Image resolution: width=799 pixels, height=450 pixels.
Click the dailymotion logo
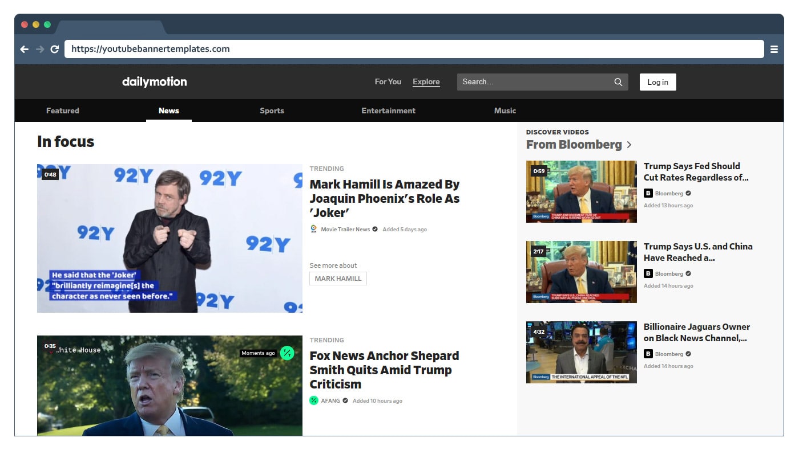154,81
